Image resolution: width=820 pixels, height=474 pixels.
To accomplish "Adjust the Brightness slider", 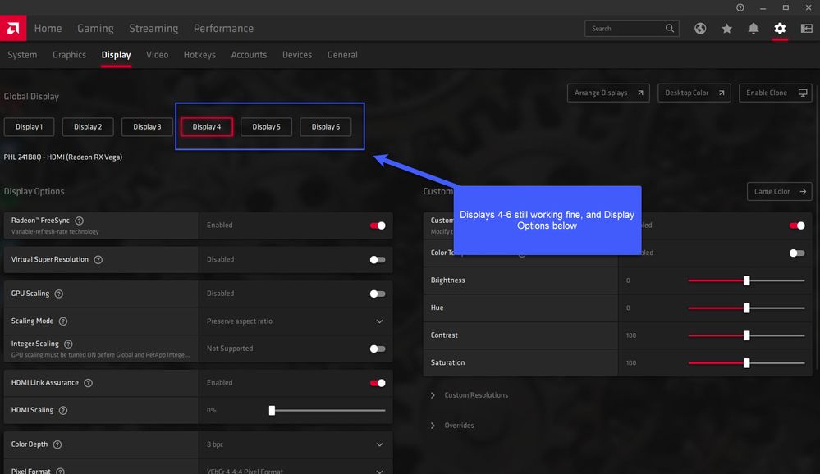I will [x=746, y=280].
